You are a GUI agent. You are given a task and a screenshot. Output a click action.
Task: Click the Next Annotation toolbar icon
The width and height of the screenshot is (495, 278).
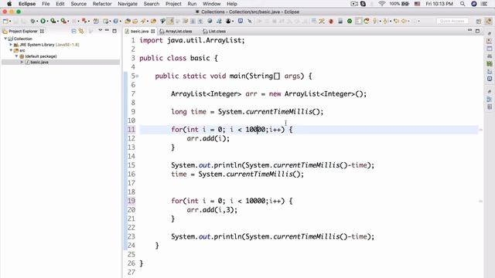click(375, 21)
